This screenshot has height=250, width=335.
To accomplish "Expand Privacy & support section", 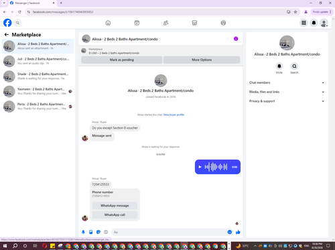I will point(287,101).
